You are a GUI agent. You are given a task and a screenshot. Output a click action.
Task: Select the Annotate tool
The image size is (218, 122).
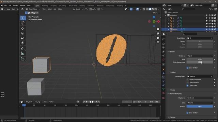23,48
